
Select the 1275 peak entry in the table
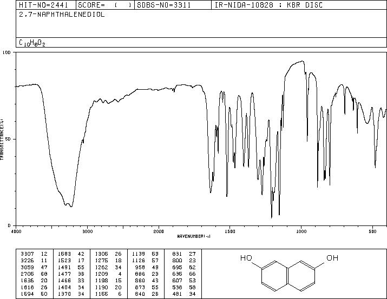108,260
